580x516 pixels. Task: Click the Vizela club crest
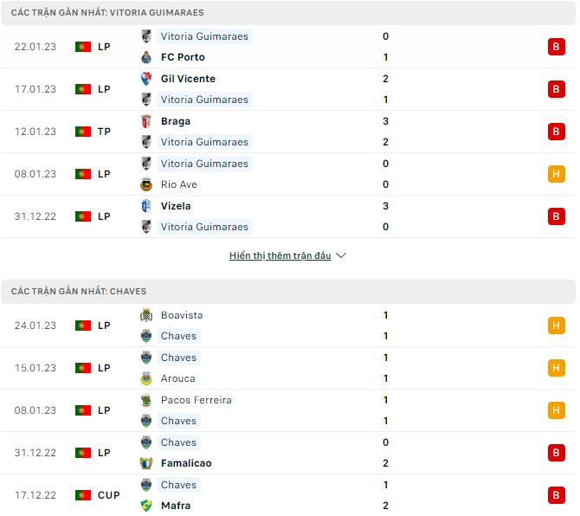pos(146,206)
